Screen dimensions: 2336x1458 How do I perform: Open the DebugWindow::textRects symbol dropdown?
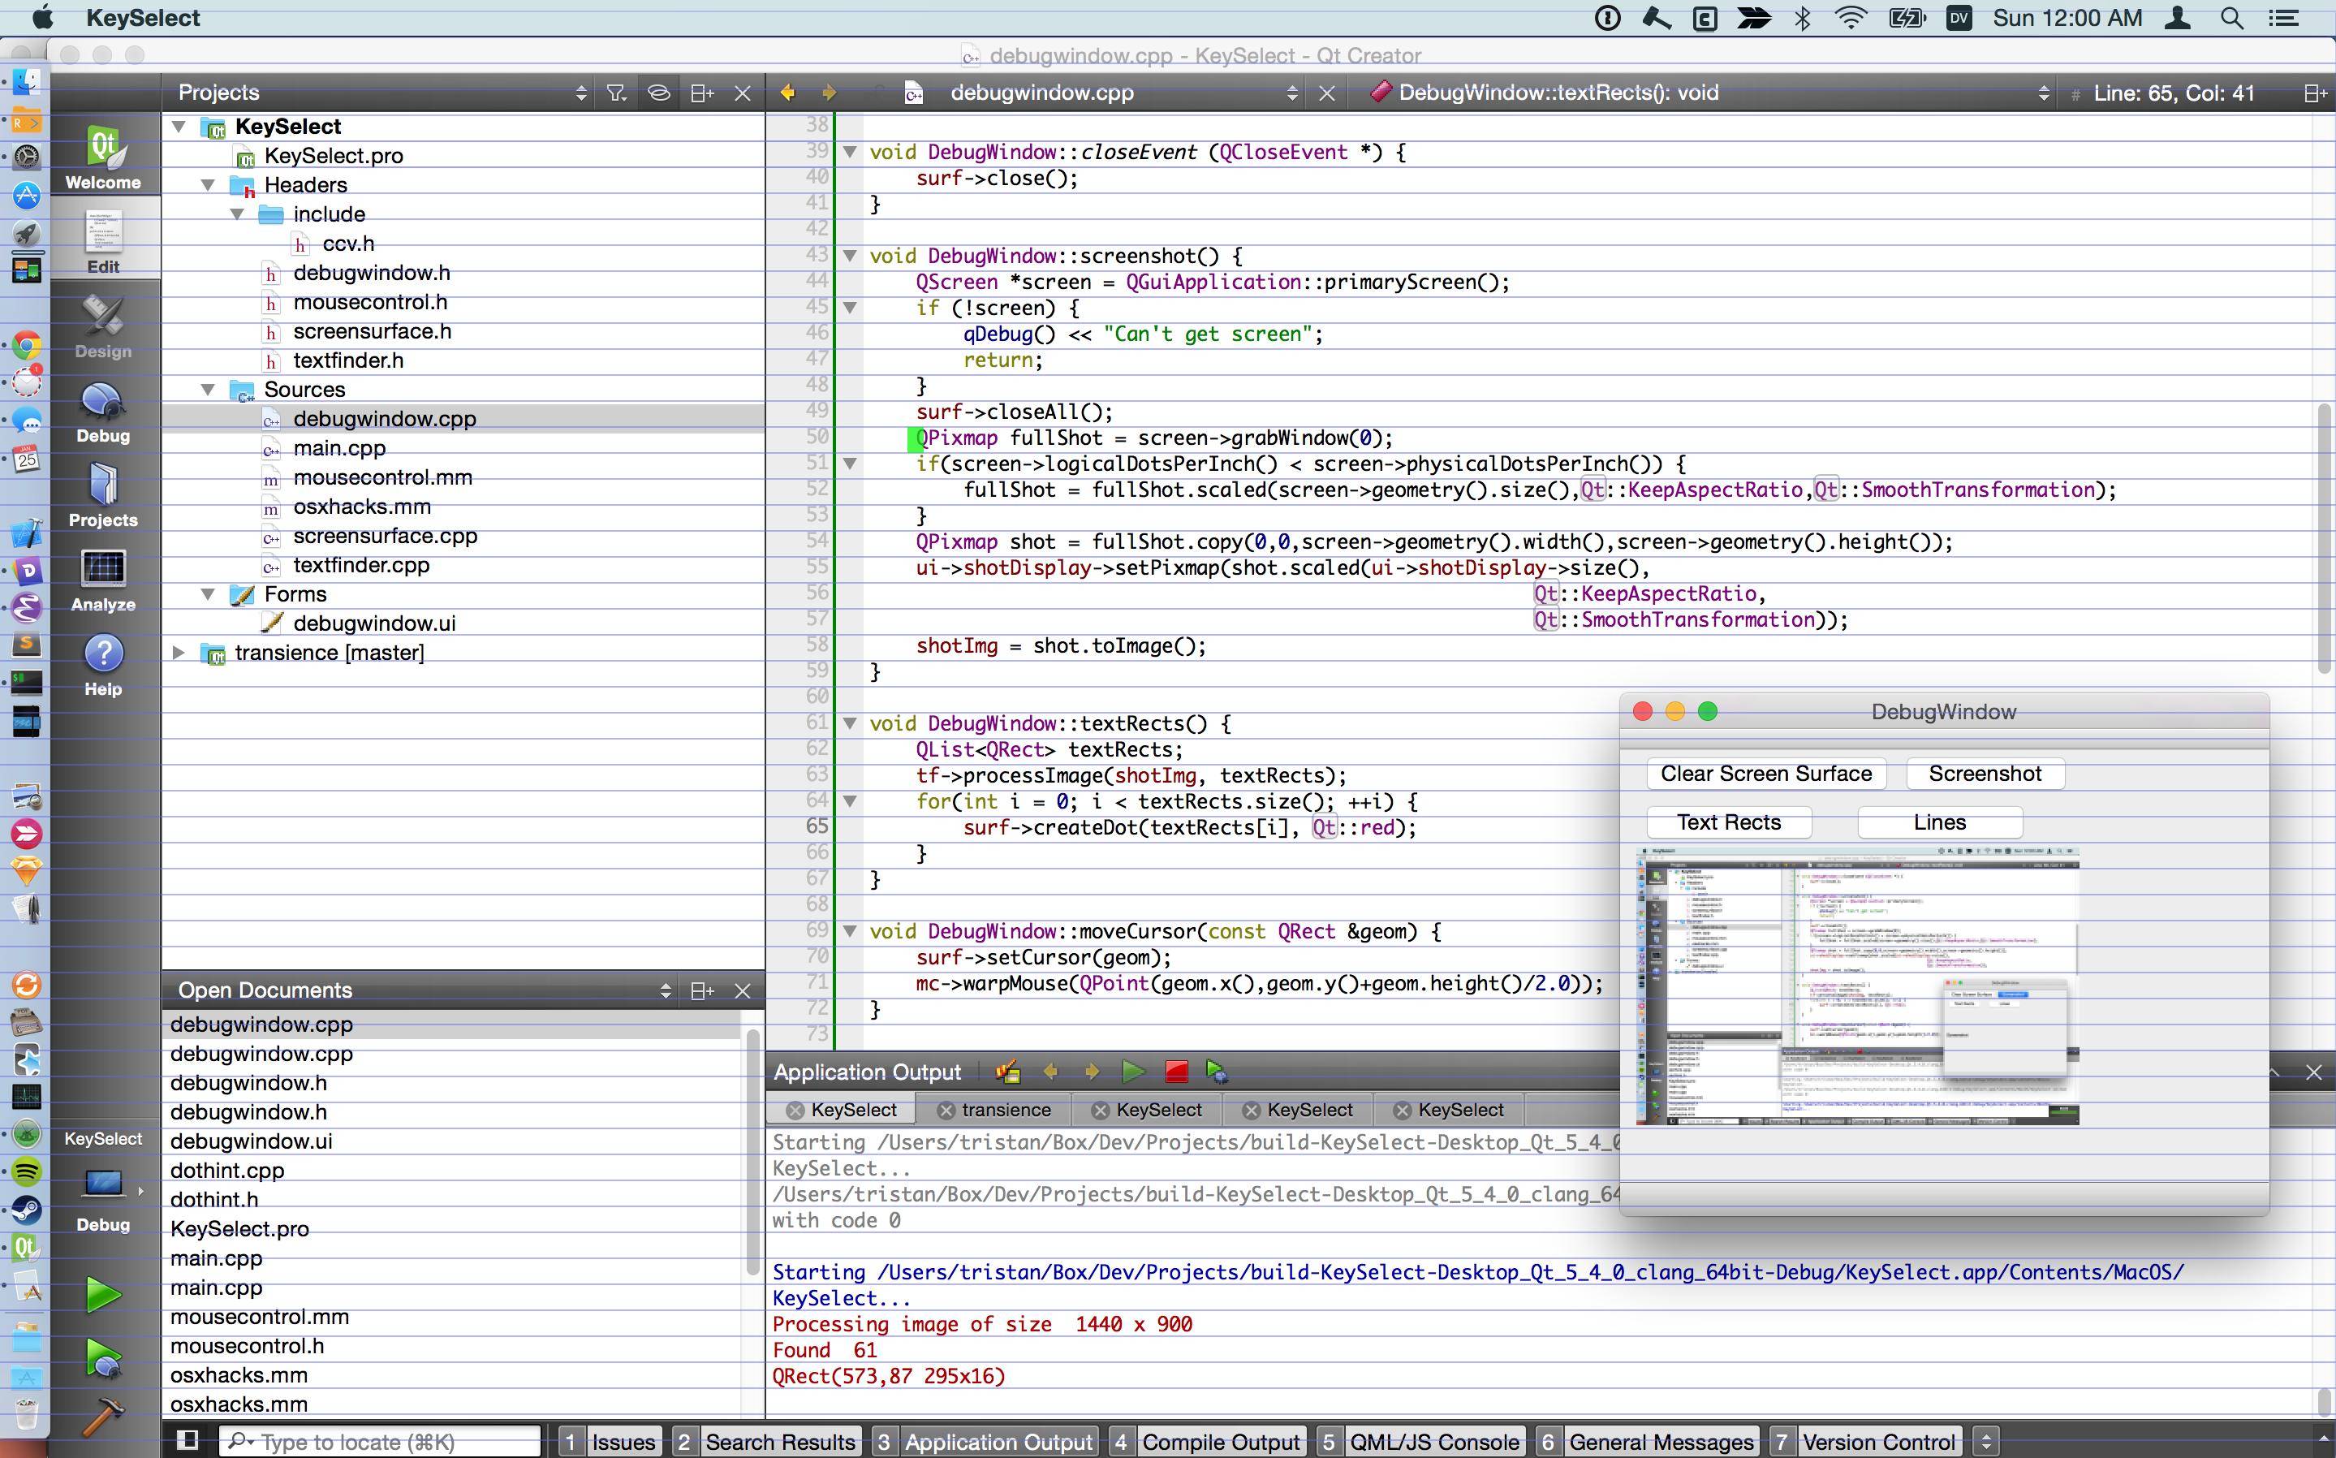2043,93
